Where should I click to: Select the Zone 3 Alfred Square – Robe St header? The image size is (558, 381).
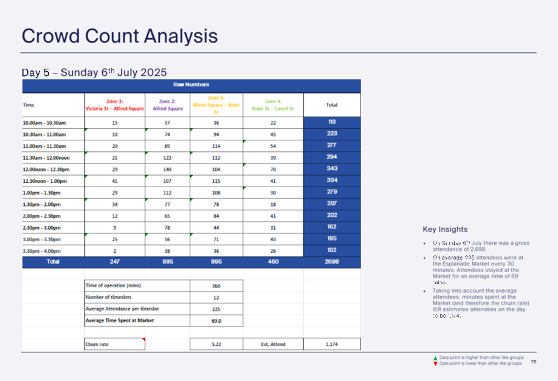[x=216, y=105]
